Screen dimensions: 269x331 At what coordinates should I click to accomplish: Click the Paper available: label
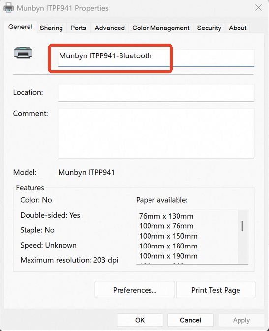click(x=162, y=200)
